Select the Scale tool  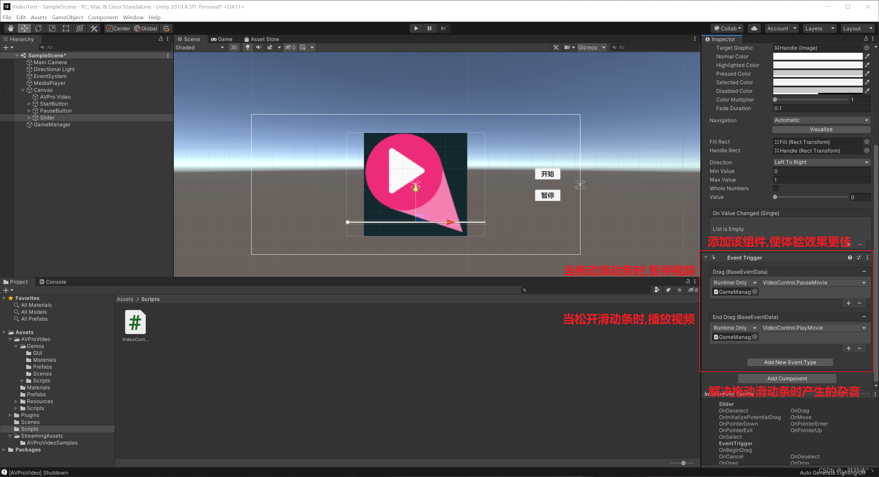click(52, 28)
